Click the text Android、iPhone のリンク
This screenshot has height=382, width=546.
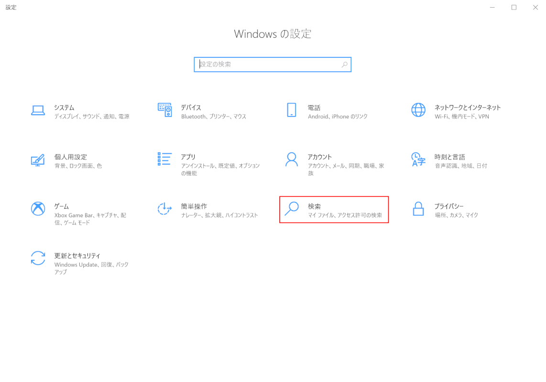(x=338, y=117)
